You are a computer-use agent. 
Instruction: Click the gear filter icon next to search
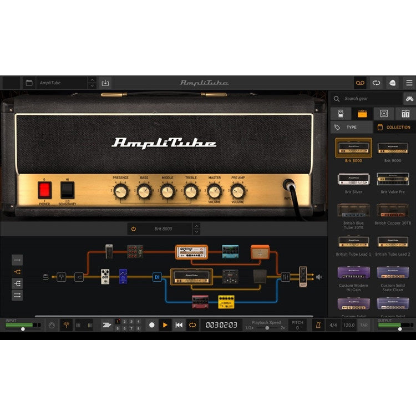(409, 99)
